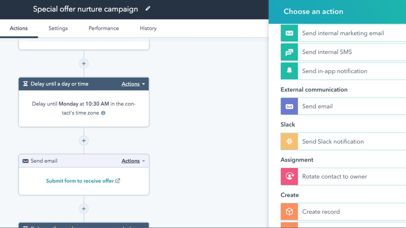Add a step between Delay and Send email

(x=84, y=141)
